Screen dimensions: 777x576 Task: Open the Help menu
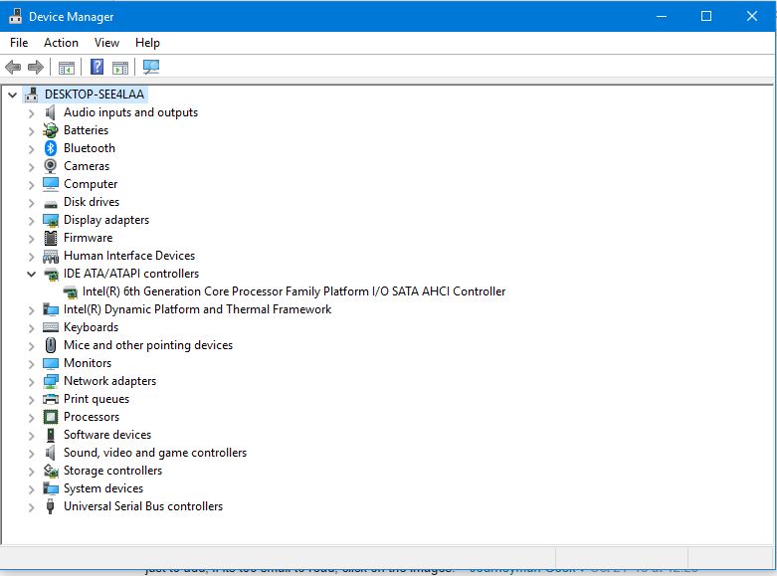tap(147, 43)
